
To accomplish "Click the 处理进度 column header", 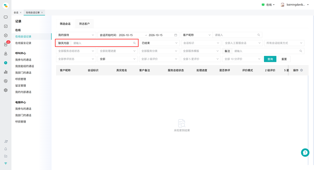I will point(202,70).
